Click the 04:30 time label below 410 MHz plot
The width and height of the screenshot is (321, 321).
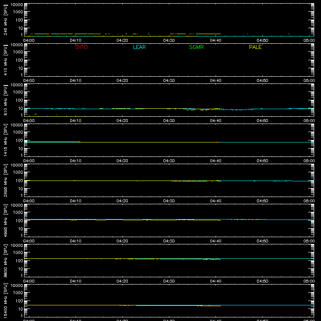169,81
